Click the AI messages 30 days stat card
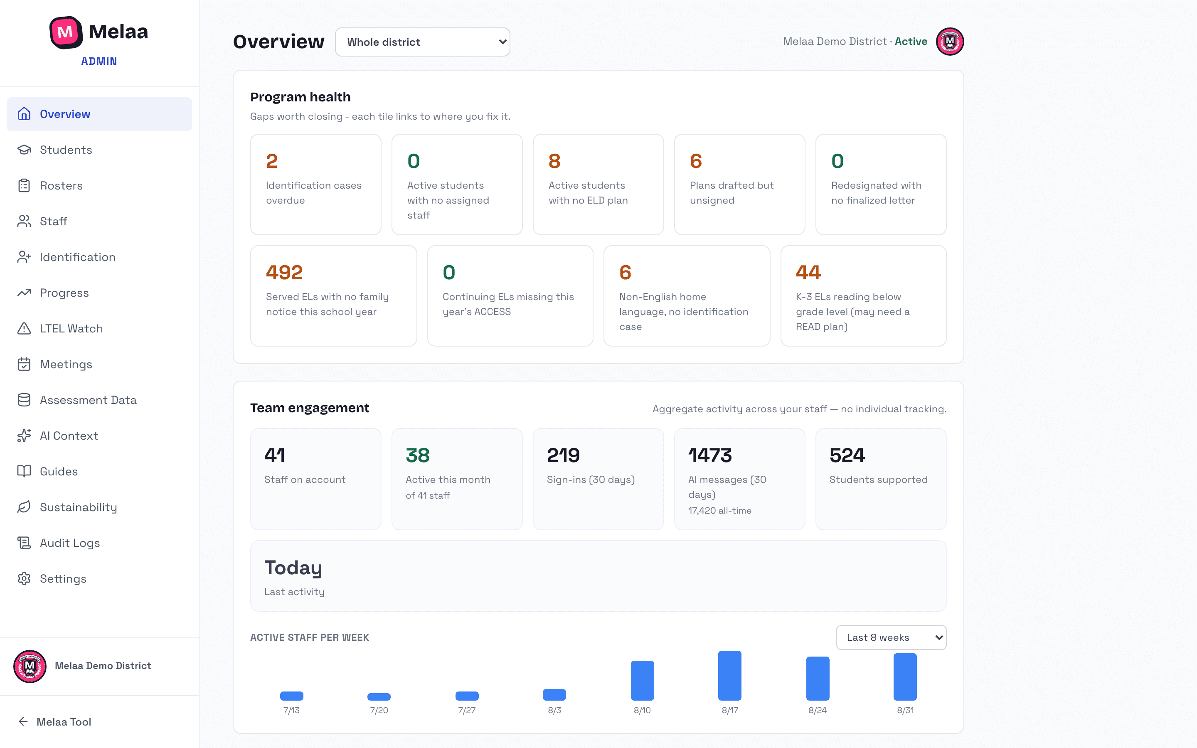 tap(739, 479)
